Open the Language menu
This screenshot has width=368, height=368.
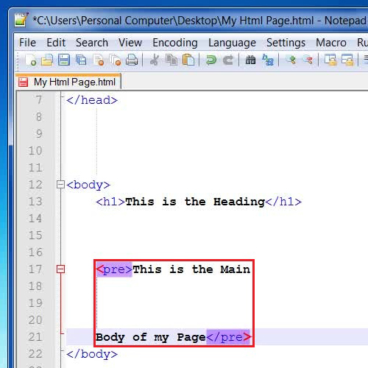point(232,43)
